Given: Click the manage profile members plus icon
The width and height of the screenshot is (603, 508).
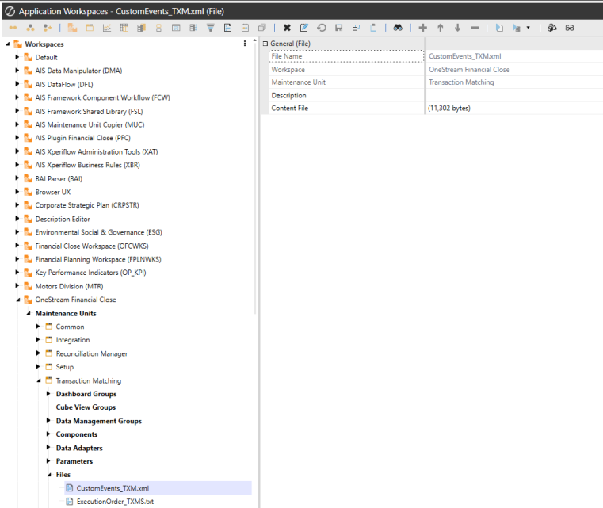Looking at the screenshot, I should pos(48,28).
